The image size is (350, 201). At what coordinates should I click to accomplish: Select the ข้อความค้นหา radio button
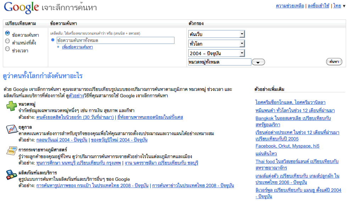click(x=7, y=33)
